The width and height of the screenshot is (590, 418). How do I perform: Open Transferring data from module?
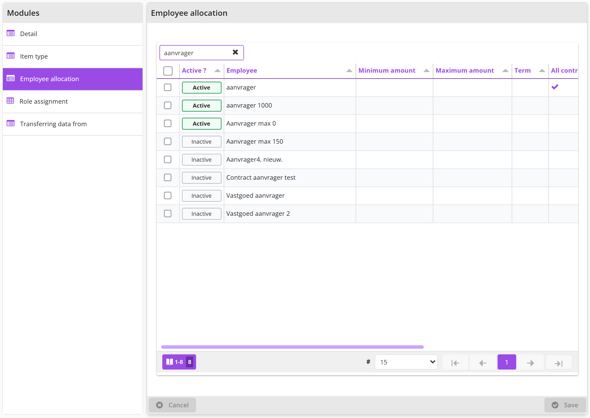click(73, 124)
